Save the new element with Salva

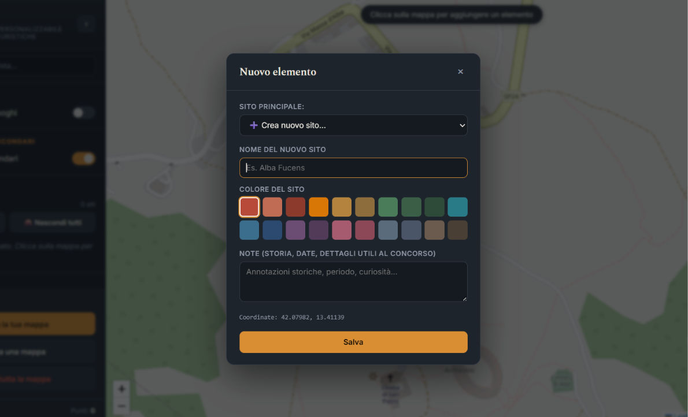[x=353, y=342]
